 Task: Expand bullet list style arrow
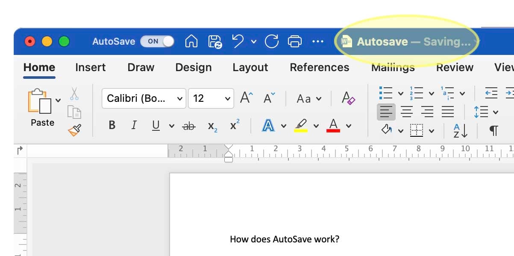tap(401, 93)
